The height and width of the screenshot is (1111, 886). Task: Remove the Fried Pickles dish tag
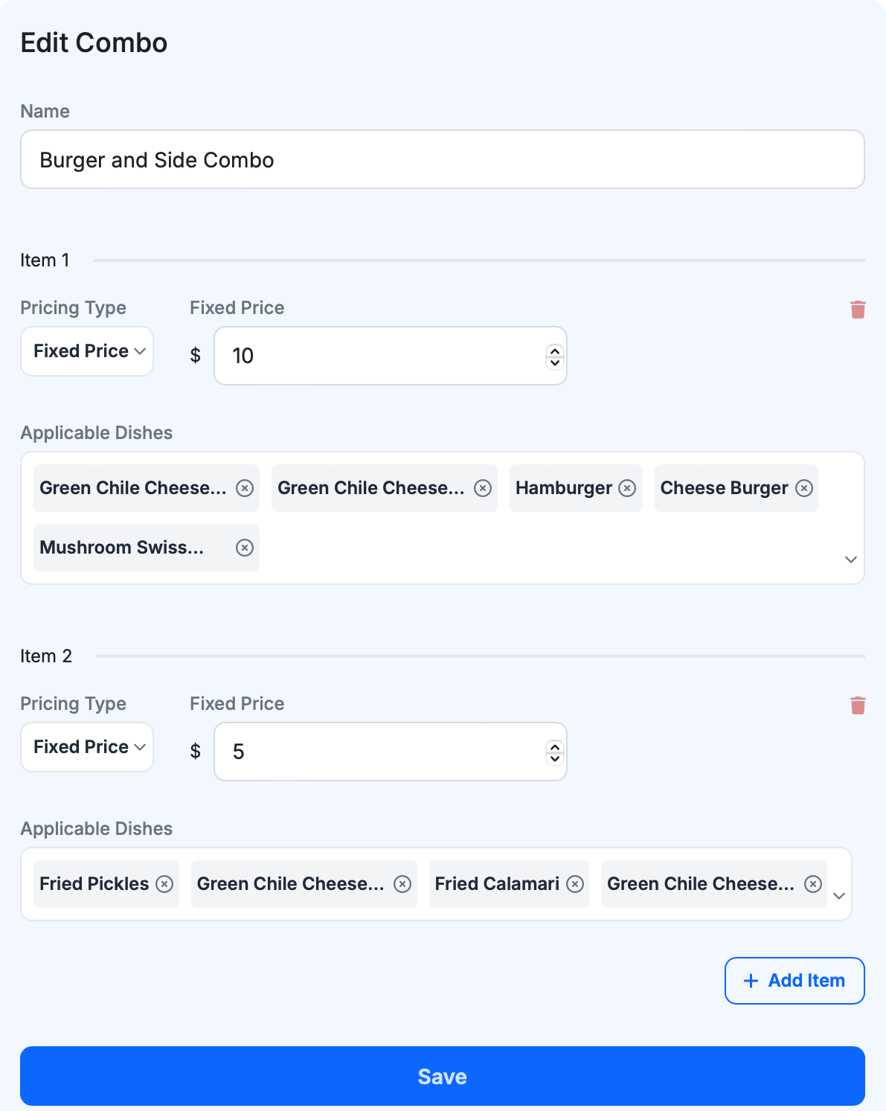(x=164, y=884)
